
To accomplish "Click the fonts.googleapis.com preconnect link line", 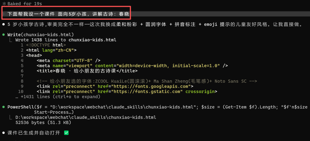I will 115,86.
